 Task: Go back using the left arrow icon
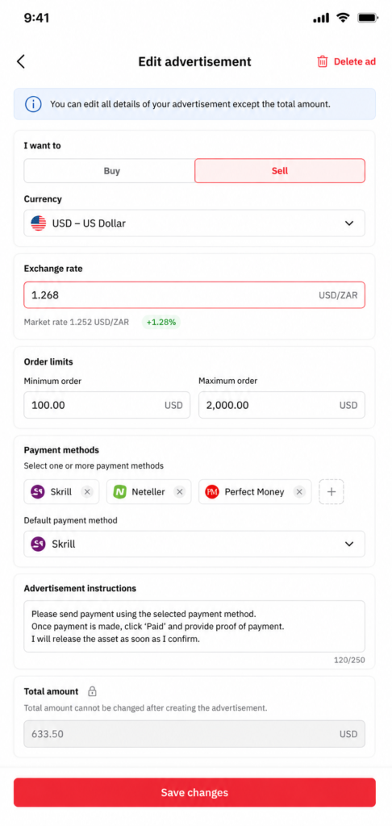20,61
